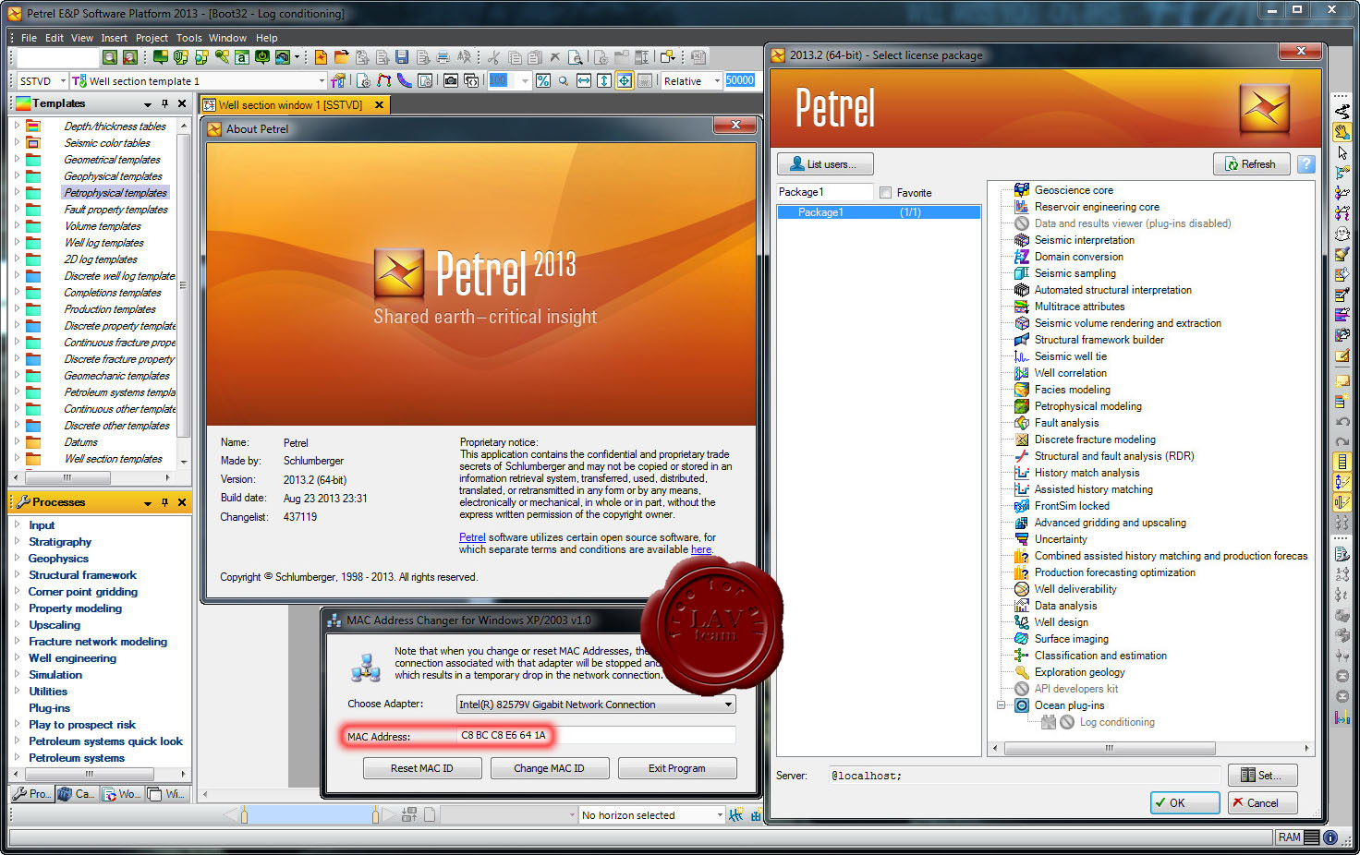Open the SSTVD domain dropdown
Viewport: 1360px width, 855px height.
(x=63, y=81)
